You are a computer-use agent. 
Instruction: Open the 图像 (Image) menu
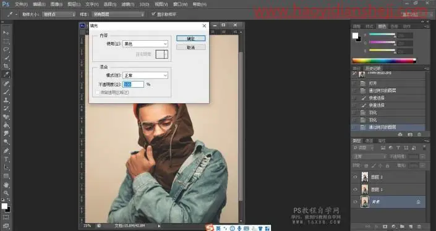pyautogui.click(x=56, y=4)
